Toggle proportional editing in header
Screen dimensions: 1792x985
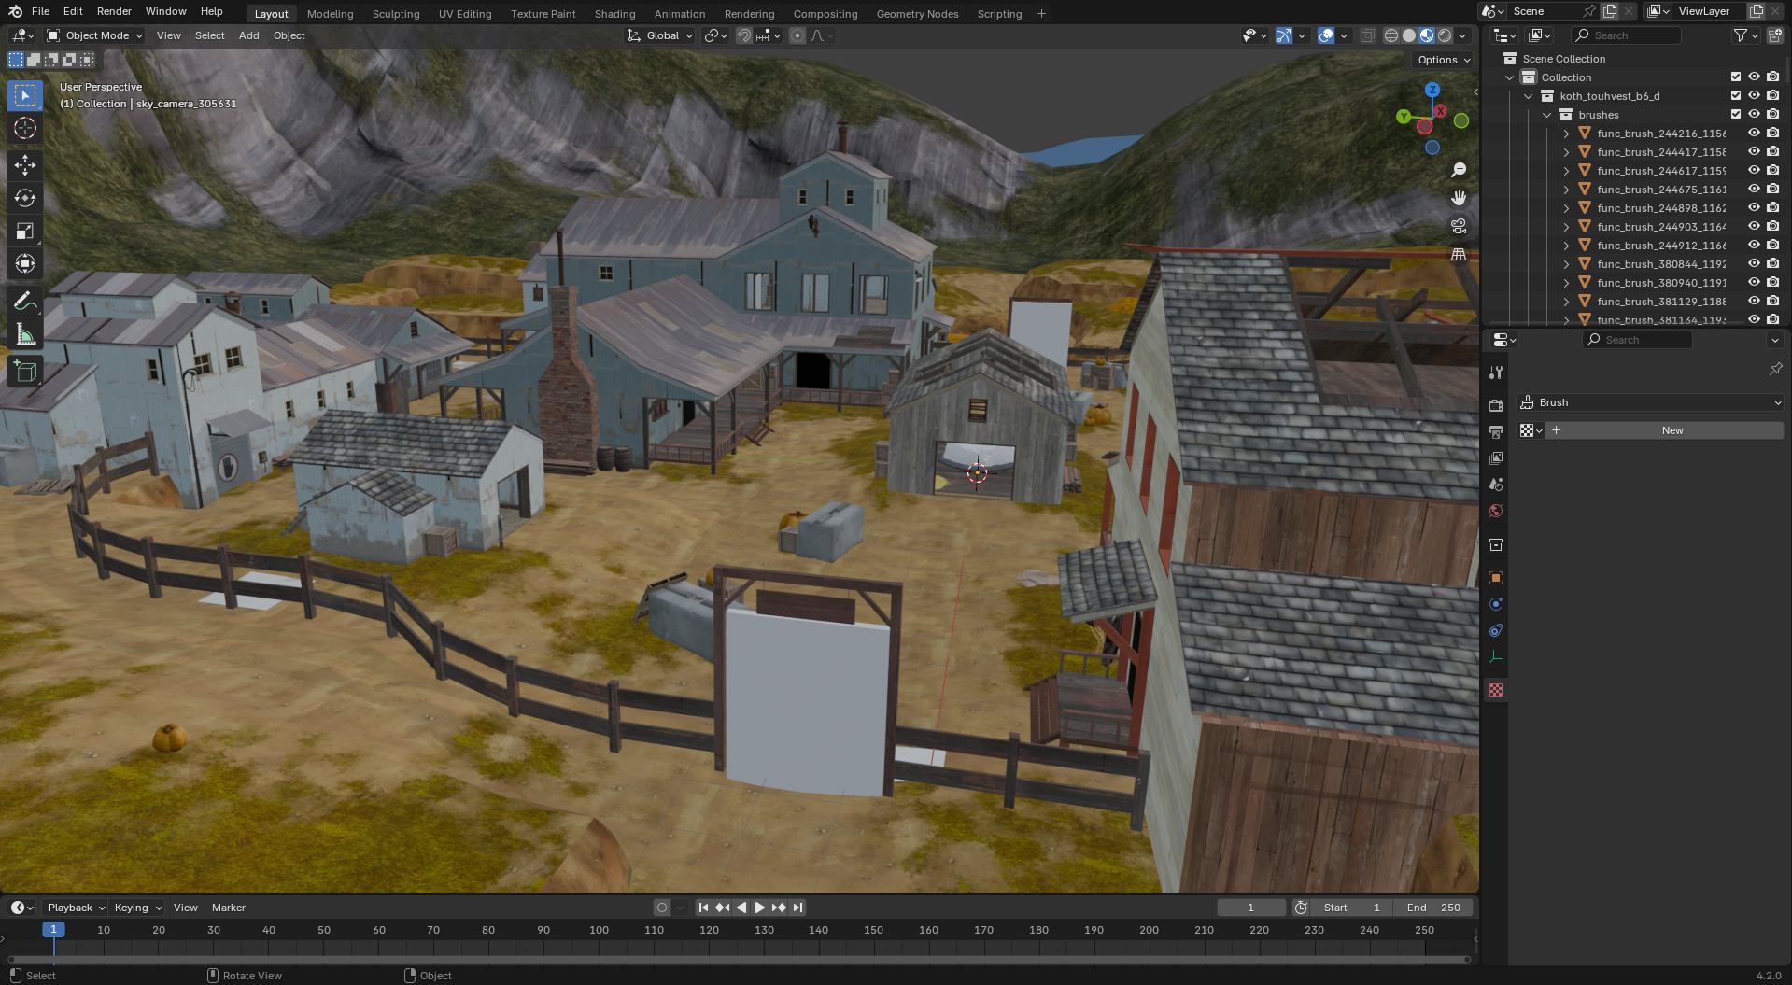pos(797,35)
